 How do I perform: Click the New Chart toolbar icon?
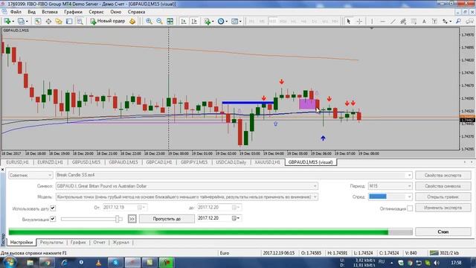click(x=7, y=22)
